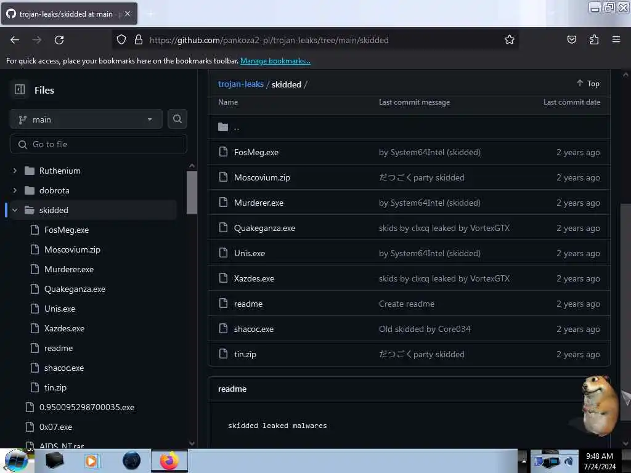The width and height of the screenshot is (631, 473).
Task: Click the parent folder icon in listing
Action: (x=223, y=127)
